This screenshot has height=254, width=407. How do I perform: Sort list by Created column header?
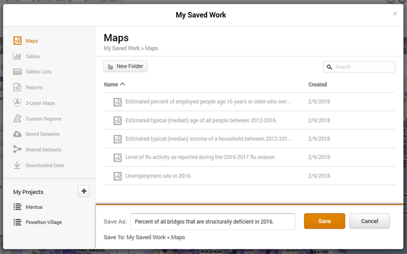coord(318,85)
